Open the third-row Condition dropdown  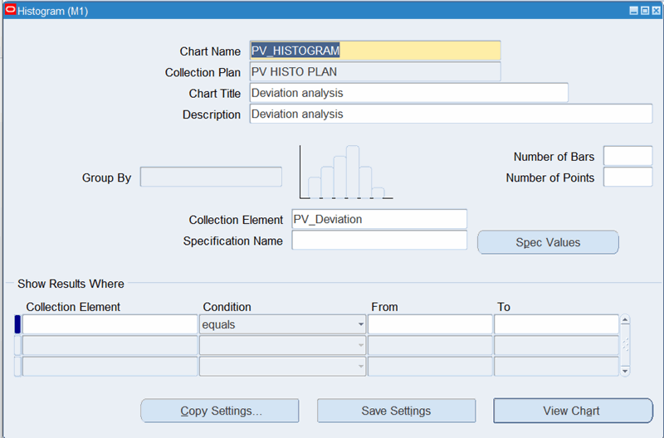(282, 367)
